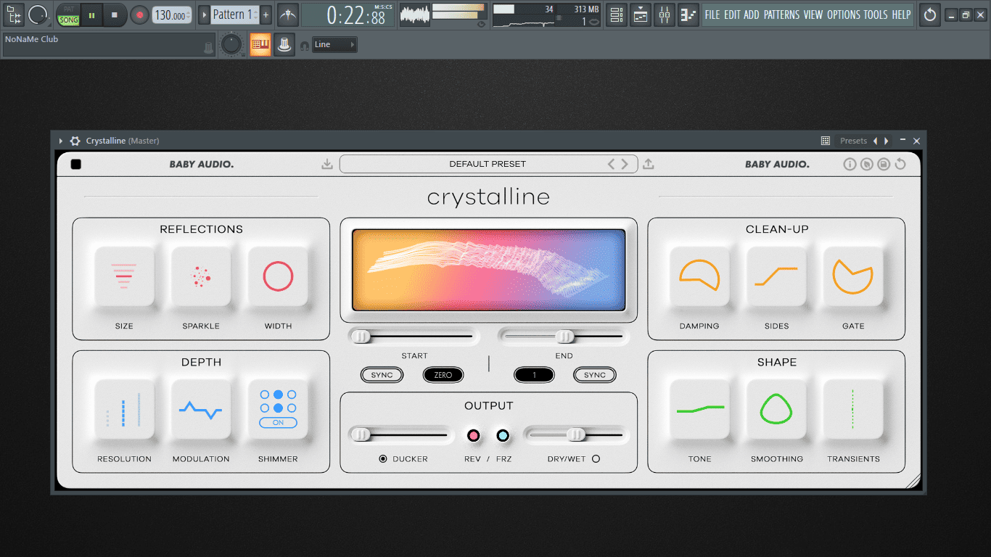991x557 pixels.
Task: Click the keyboard grid icon in plugin titlebar
Action: (826, 141)
